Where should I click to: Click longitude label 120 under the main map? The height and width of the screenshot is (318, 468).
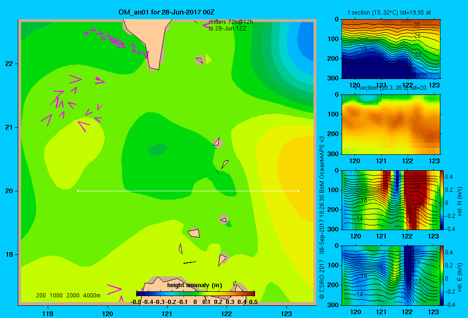(108, 313)
